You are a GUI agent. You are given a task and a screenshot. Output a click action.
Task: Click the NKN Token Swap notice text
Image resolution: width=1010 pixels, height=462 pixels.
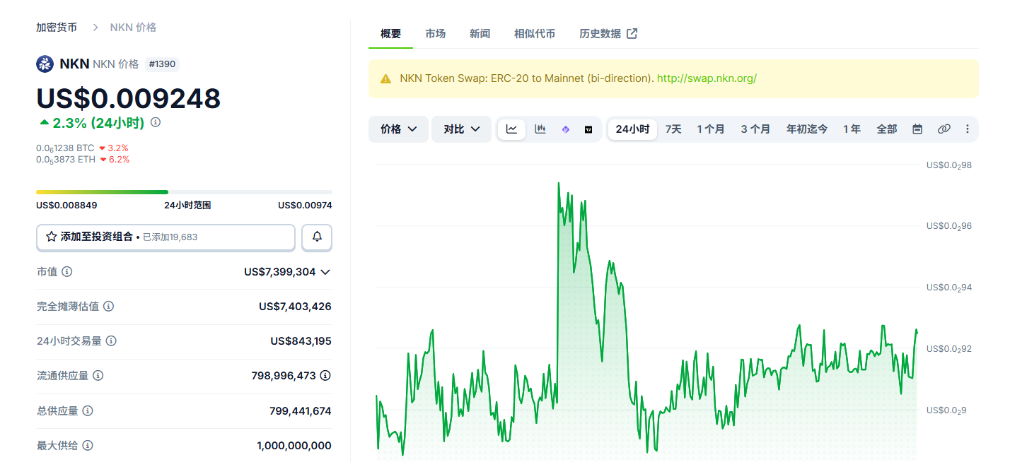[x=526, y=78]
